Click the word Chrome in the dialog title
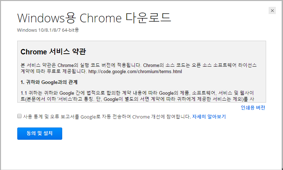 [x=101, y=18]
